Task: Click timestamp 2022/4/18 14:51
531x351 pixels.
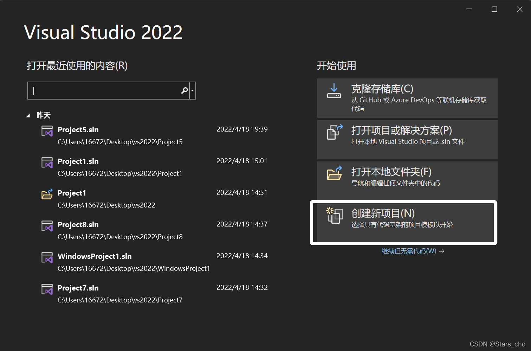Action: [242, 193]
